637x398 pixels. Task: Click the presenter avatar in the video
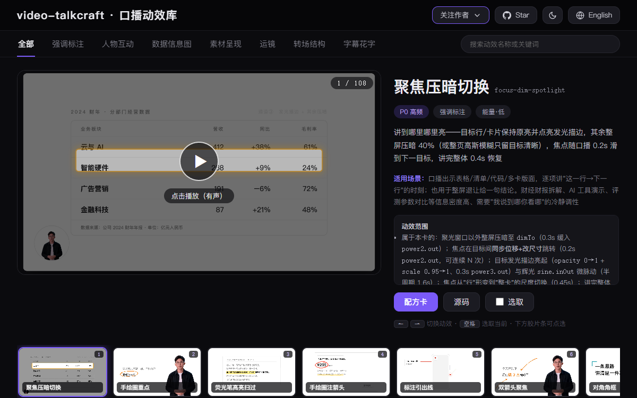click(52, 243)
